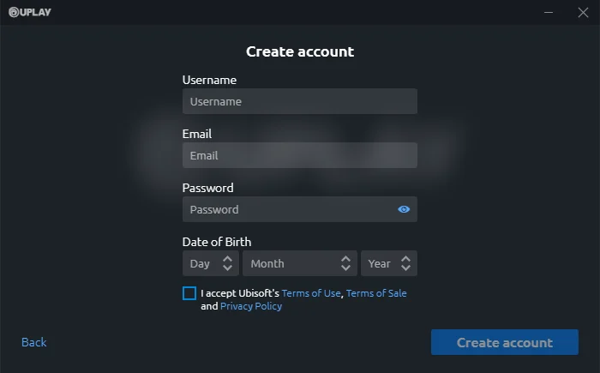The width and height of the screenshot is (600, 373).
Task: Open the Year dropdown
Action: pos(389,263)
